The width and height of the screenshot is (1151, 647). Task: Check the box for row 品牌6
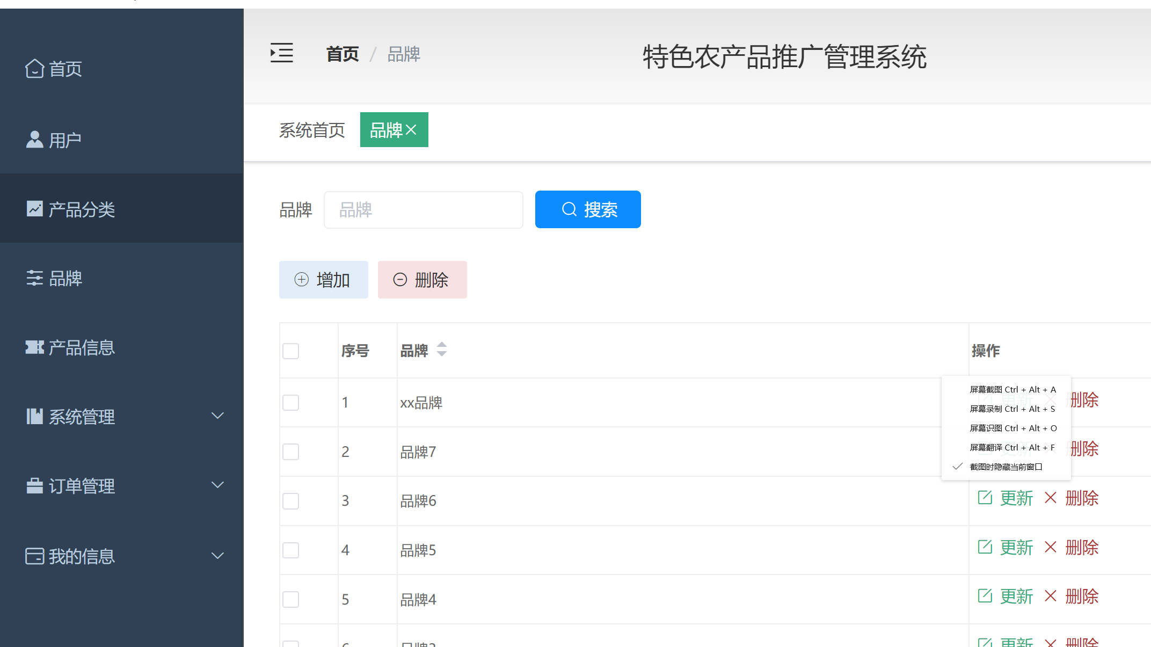[290, 501]
